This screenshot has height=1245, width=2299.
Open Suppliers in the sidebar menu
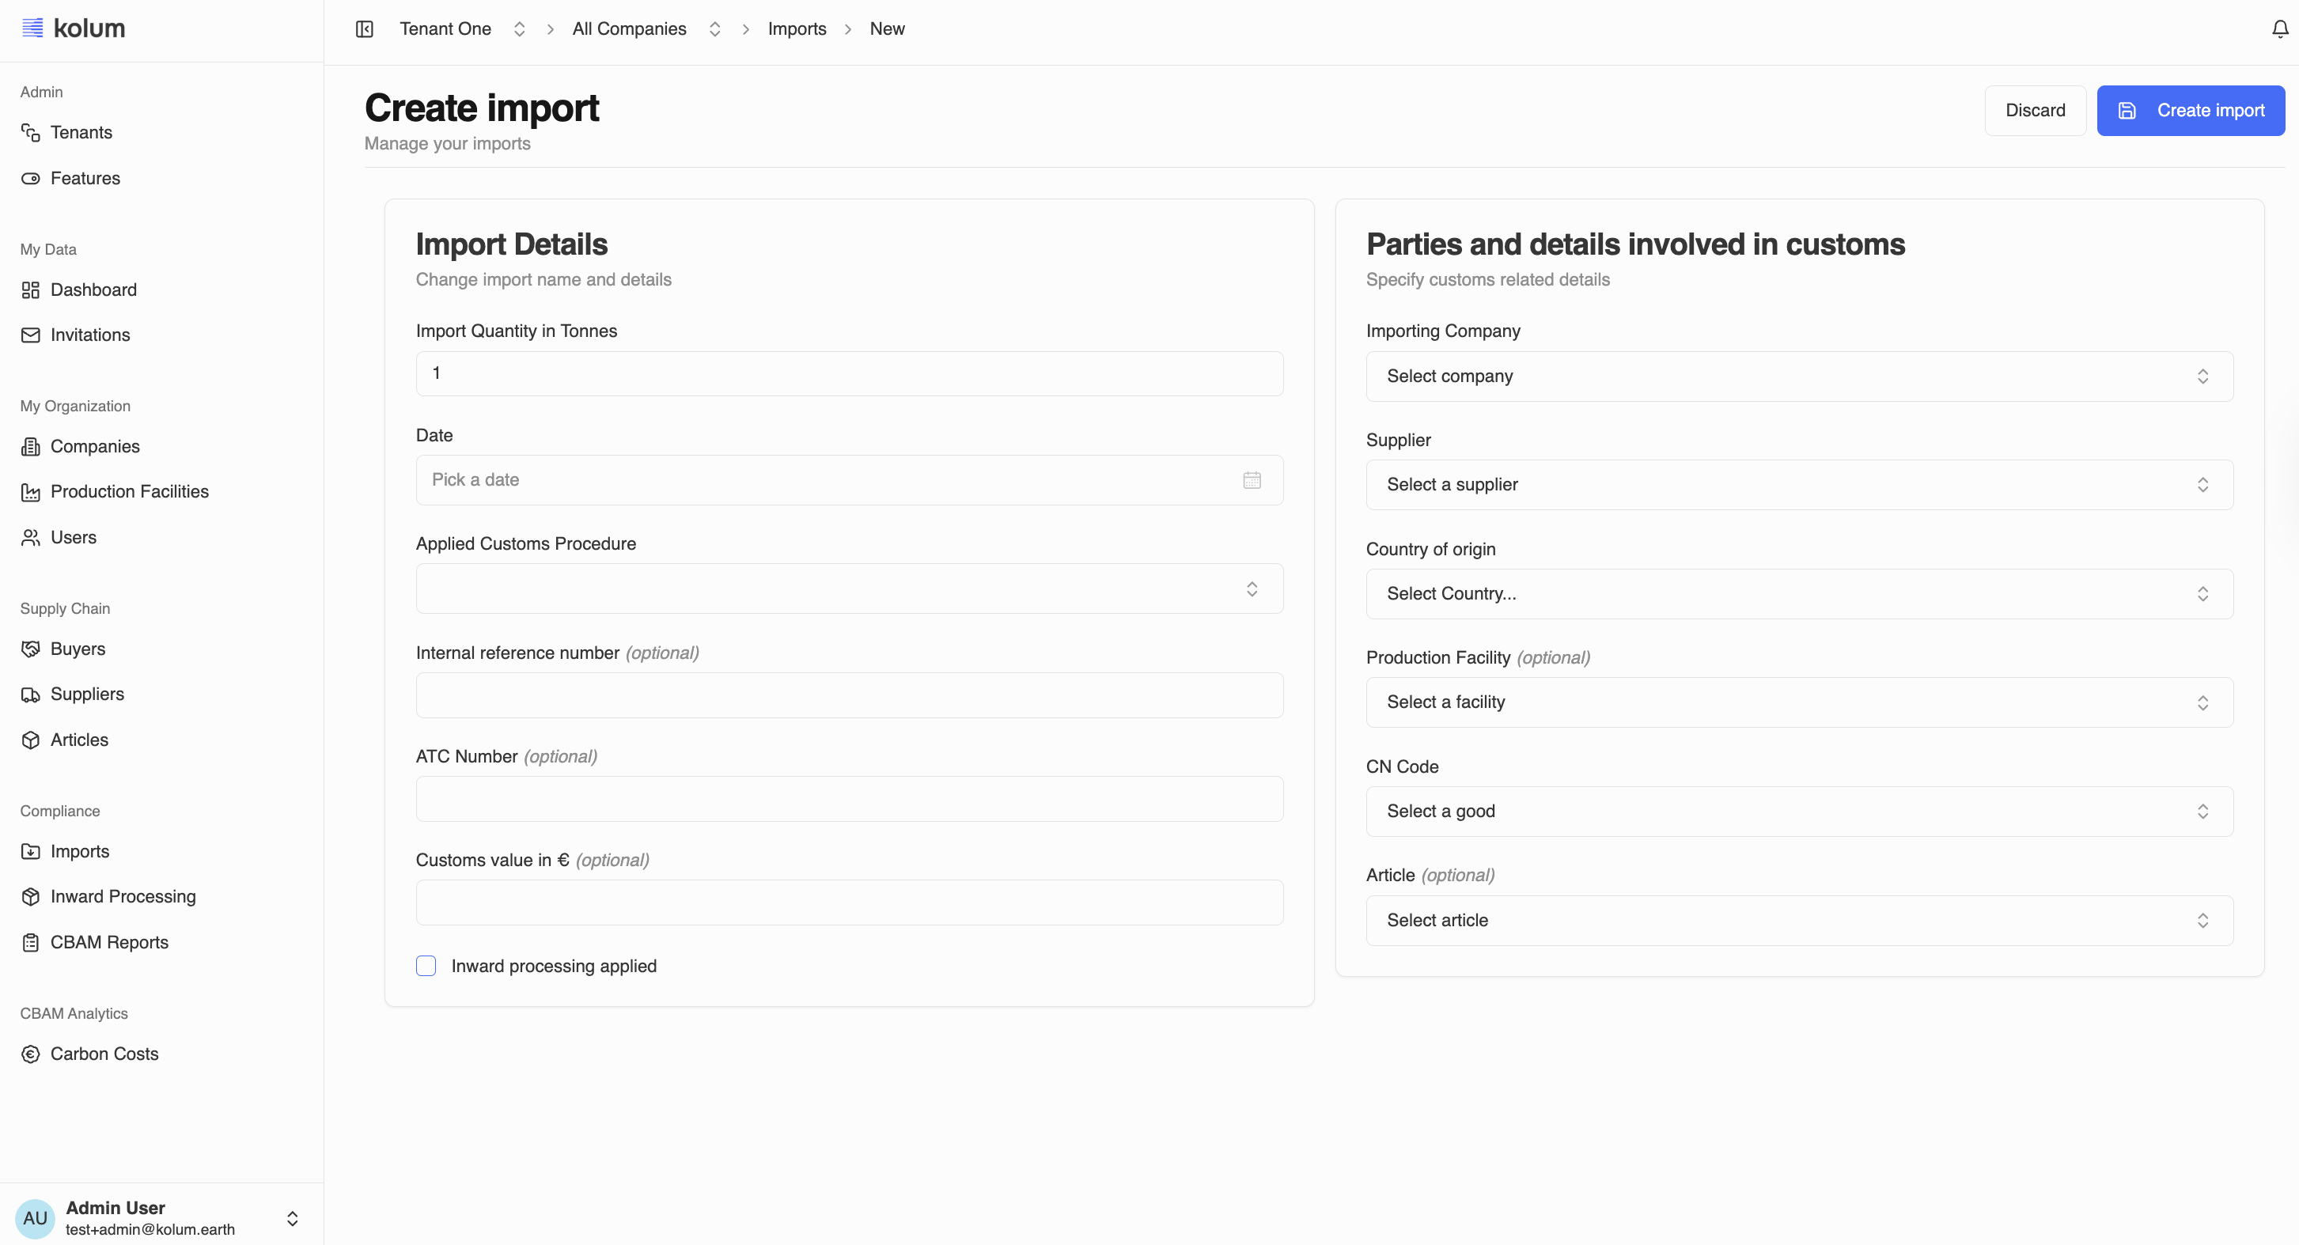click(x=86, y=694)
